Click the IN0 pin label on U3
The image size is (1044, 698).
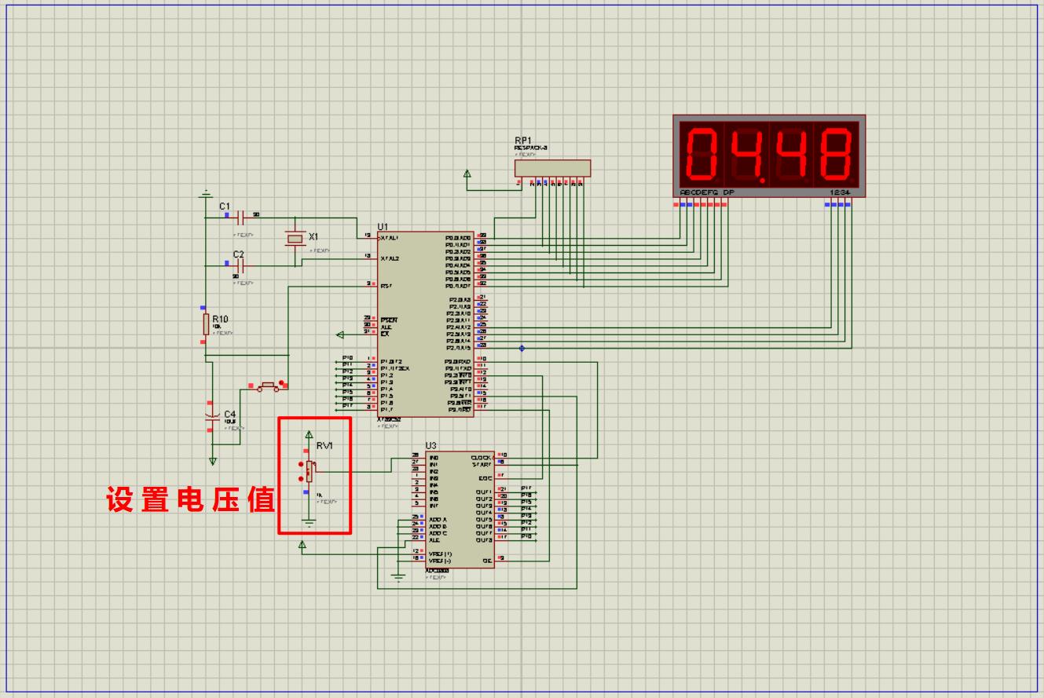click(x=434, y=457)
